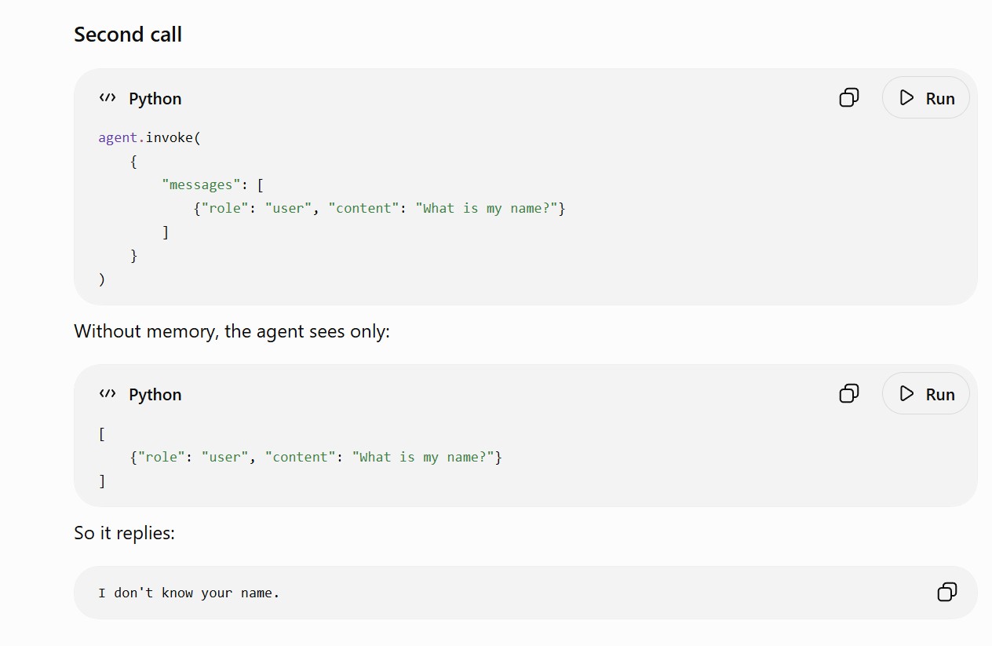Copy the agent.invoke code block
The width and height of the screenshot is (992, 646).
pos(849,97)
